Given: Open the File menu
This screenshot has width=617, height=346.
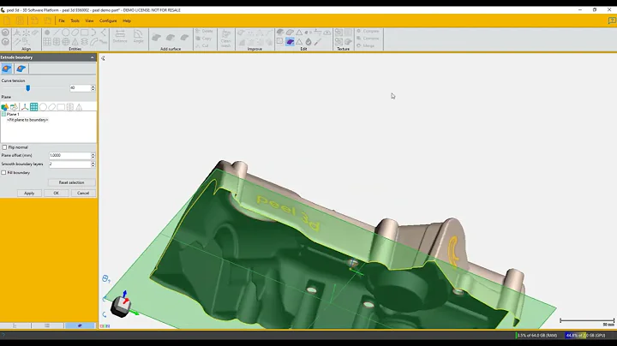Looking at the screenshot, I should pyautogui.click(x=62, y=21).
